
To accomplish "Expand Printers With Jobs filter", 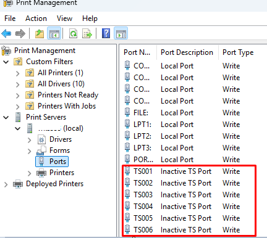I will 18,107.
